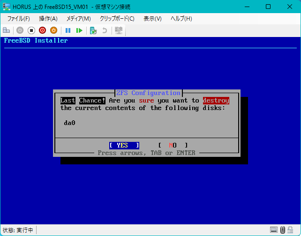
Task: Click the red 'destroy' highlighted word
Action: [x=216, y=101]
